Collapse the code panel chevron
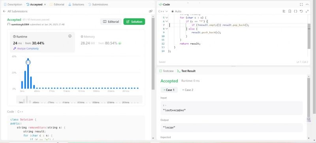 (307, 4)
